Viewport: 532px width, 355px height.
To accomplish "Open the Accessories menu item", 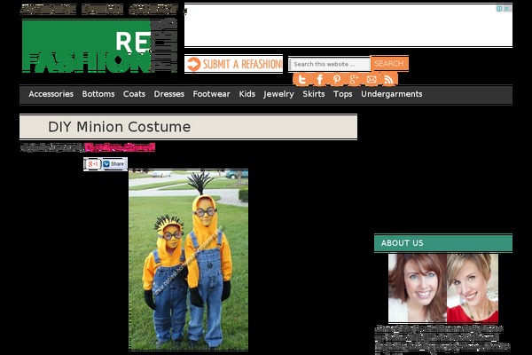I will [x=51, y=94].
